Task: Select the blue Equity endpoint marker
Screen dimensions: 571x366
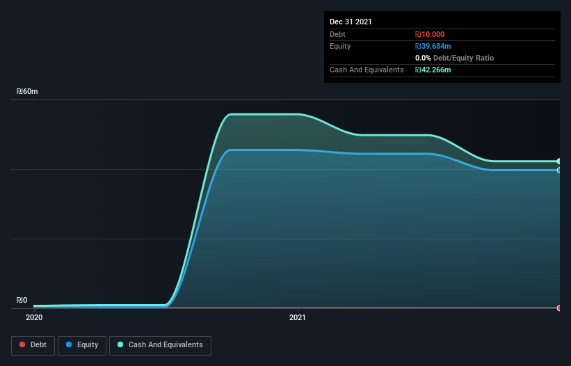Action: tap(559, 170)
